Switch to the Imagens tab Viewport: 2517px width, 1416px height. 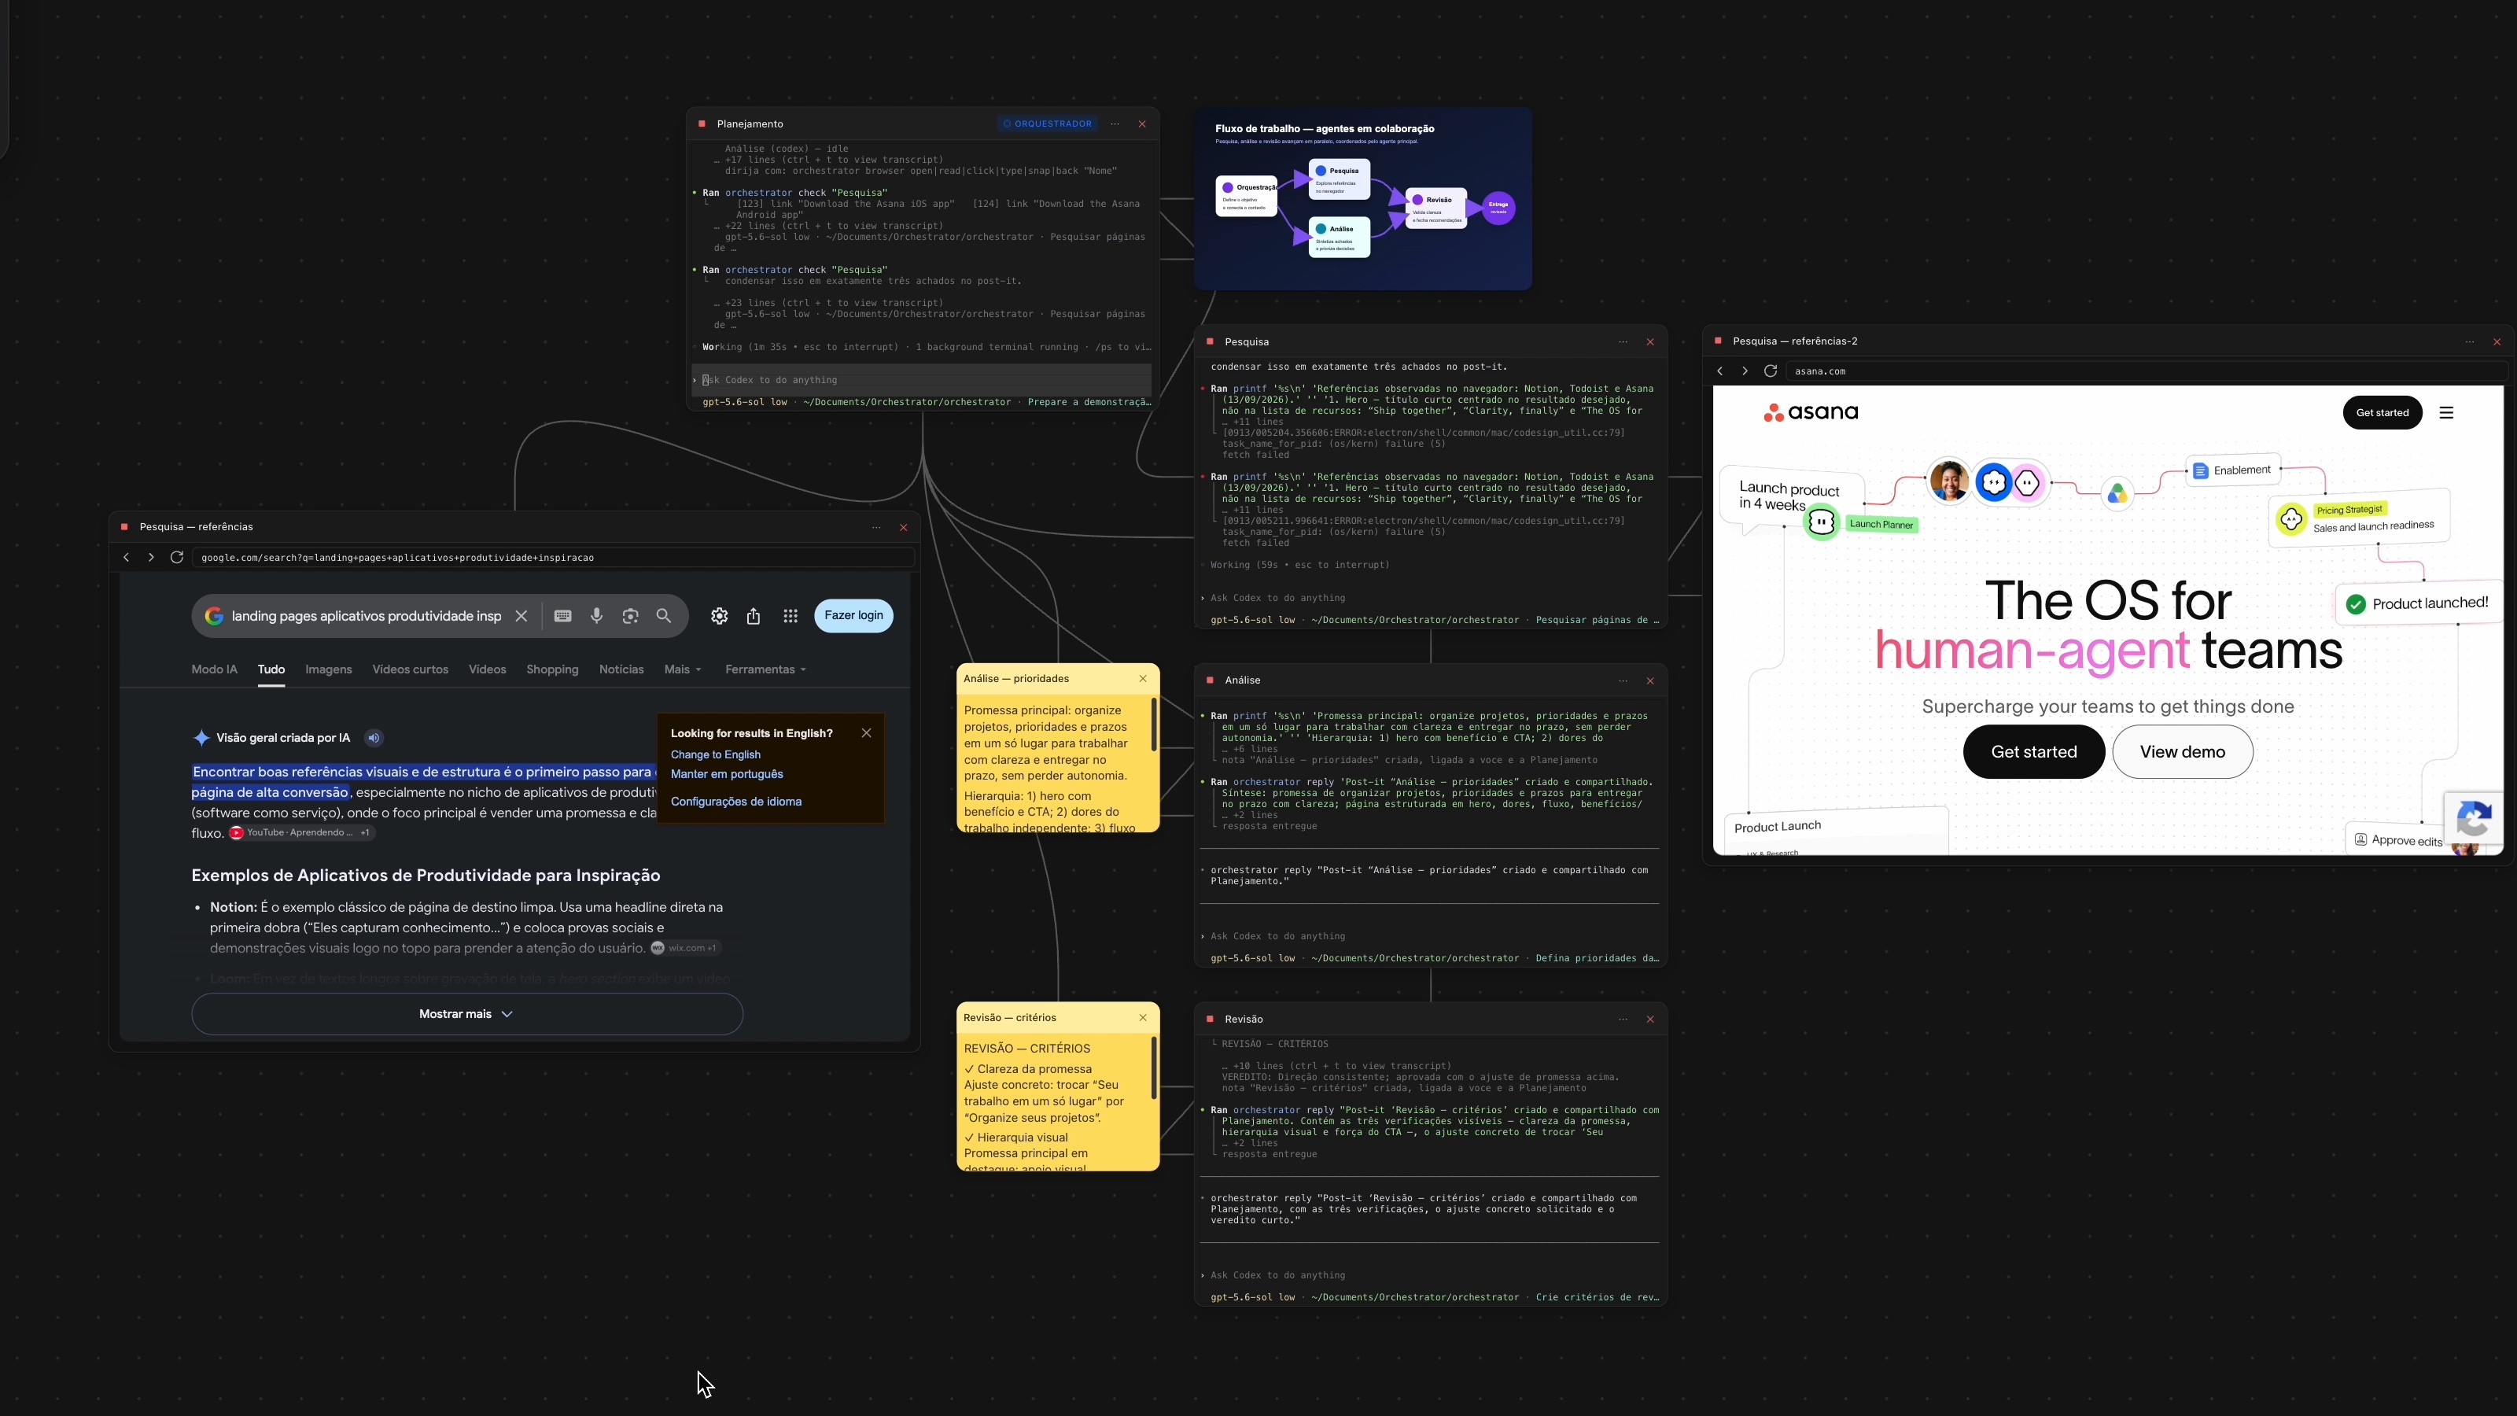[328, 669]
